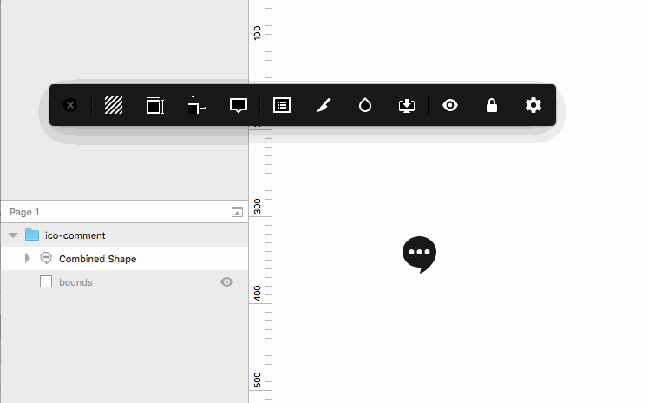648x403 pixels.
Task: Click the padlock lock icon
Action: [492, 105]
